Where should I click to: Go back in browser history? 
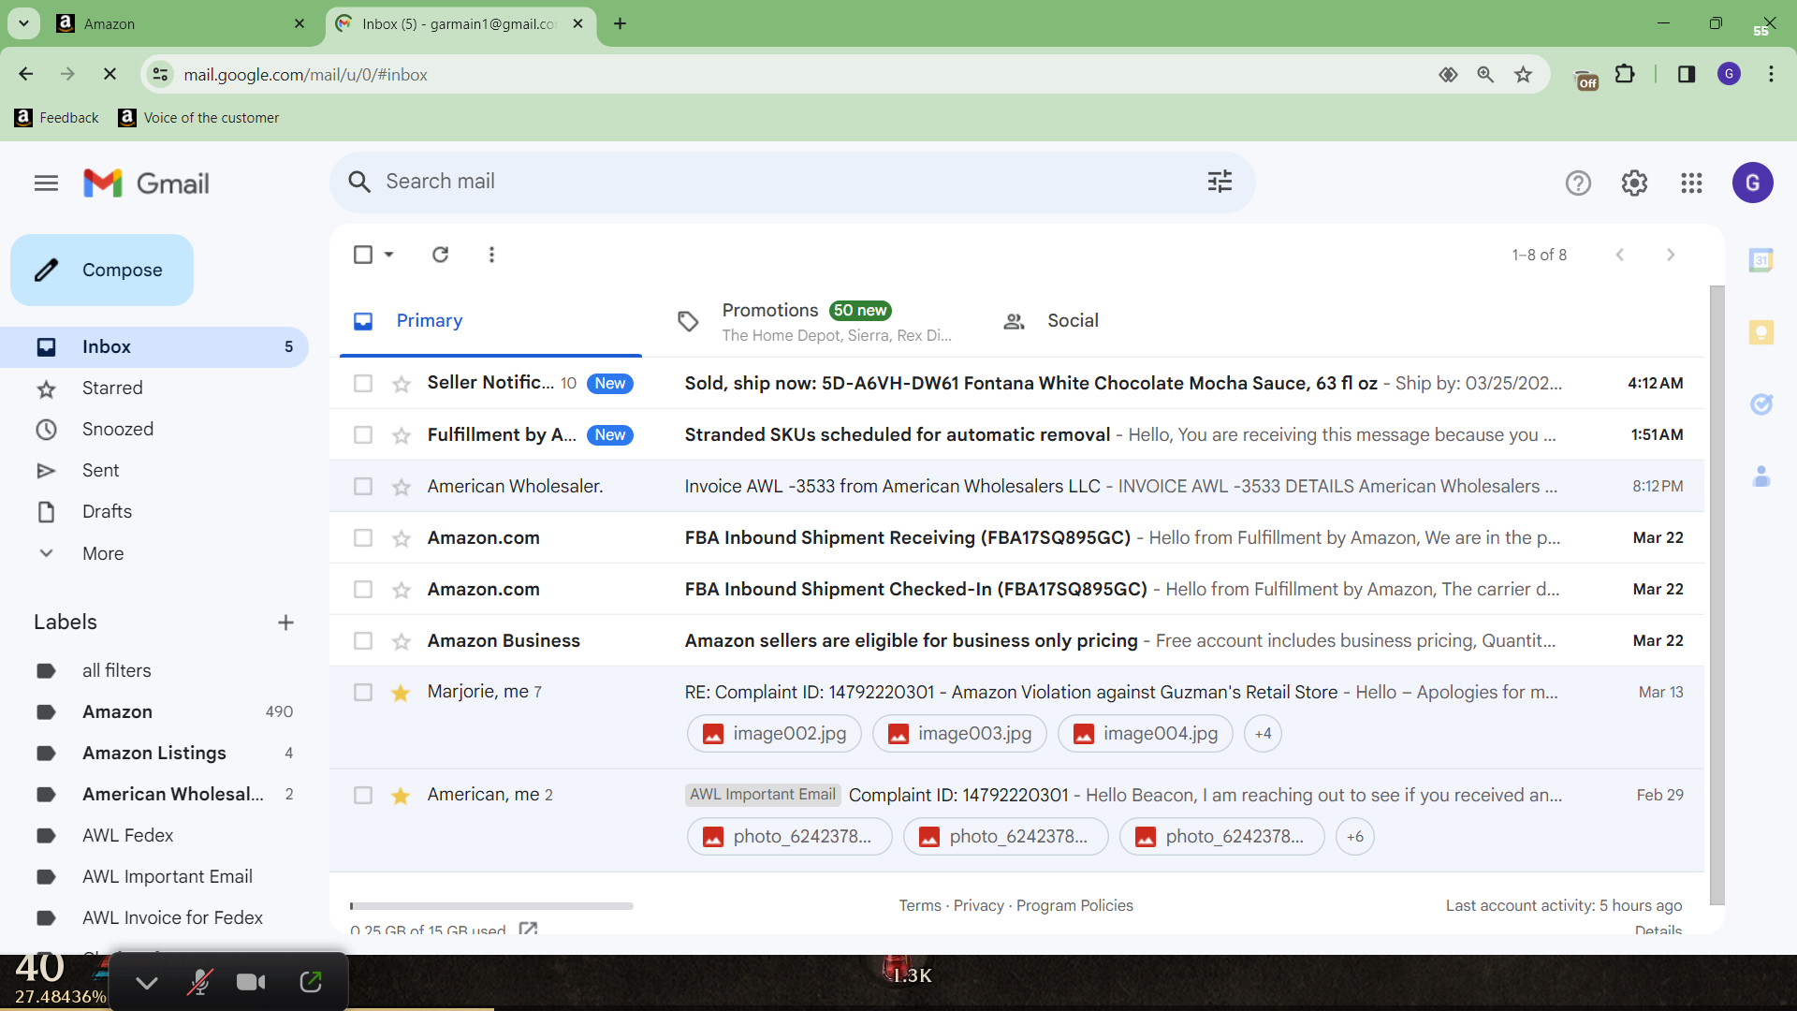[26, 74]
